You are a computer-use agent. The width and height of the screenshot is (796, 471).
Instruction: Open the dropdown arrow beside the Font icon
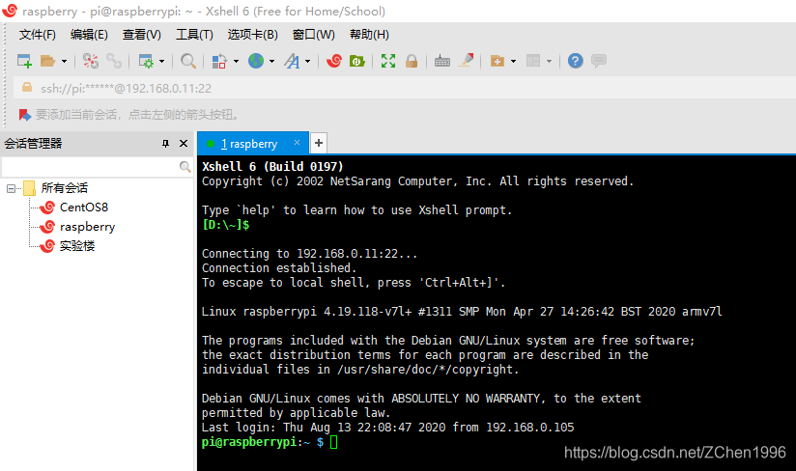(x=308, y=62)
